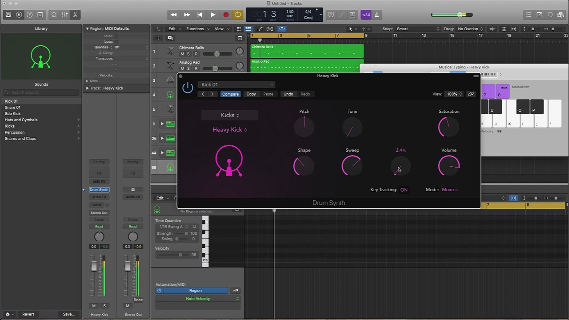Image resolution: width=569 pixels, height=320 pixels.
Task: Click the Search Sounds field
Action: click(41, 92)
